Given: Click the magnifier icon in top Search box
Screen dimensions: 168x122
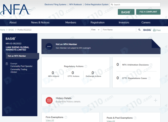Looking at the screenshot, I should pyautogui.click(x=112, y=5).
